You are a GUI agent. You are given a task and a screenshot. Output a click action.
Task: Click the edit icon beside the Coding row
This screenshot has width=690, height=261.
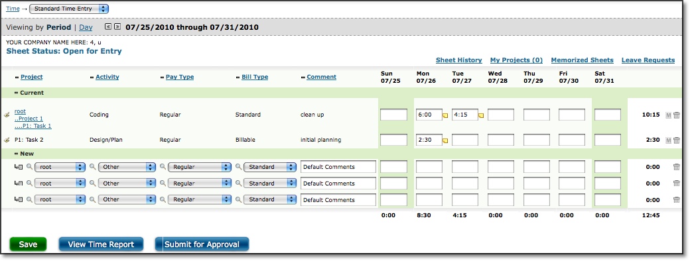[7, 115]
